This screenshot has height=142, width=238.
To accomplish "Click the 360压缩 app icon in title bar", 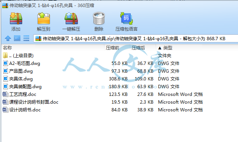I will (x=5, y=6).
